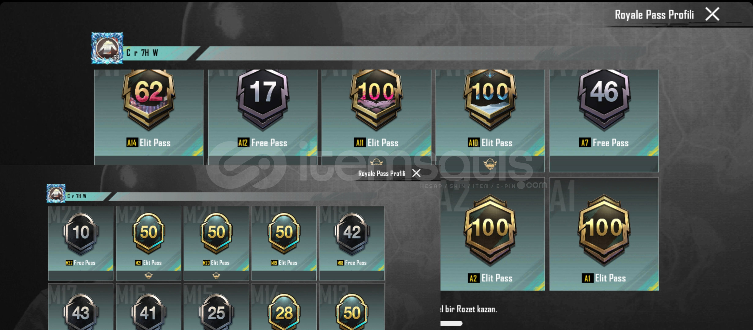753x330 pixels.
Task: Select the M18 Free Pass badge showing 42
Action: [352, 243]
